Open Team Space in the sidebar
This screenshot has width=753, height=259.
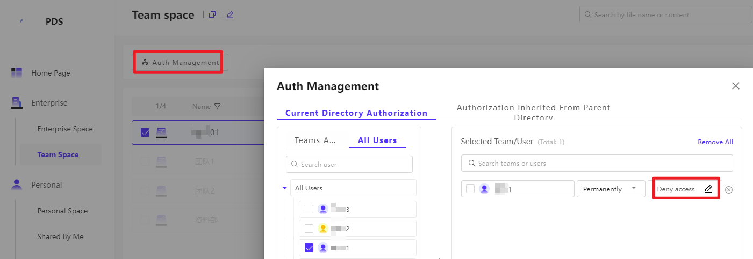[x=58, y=154]
